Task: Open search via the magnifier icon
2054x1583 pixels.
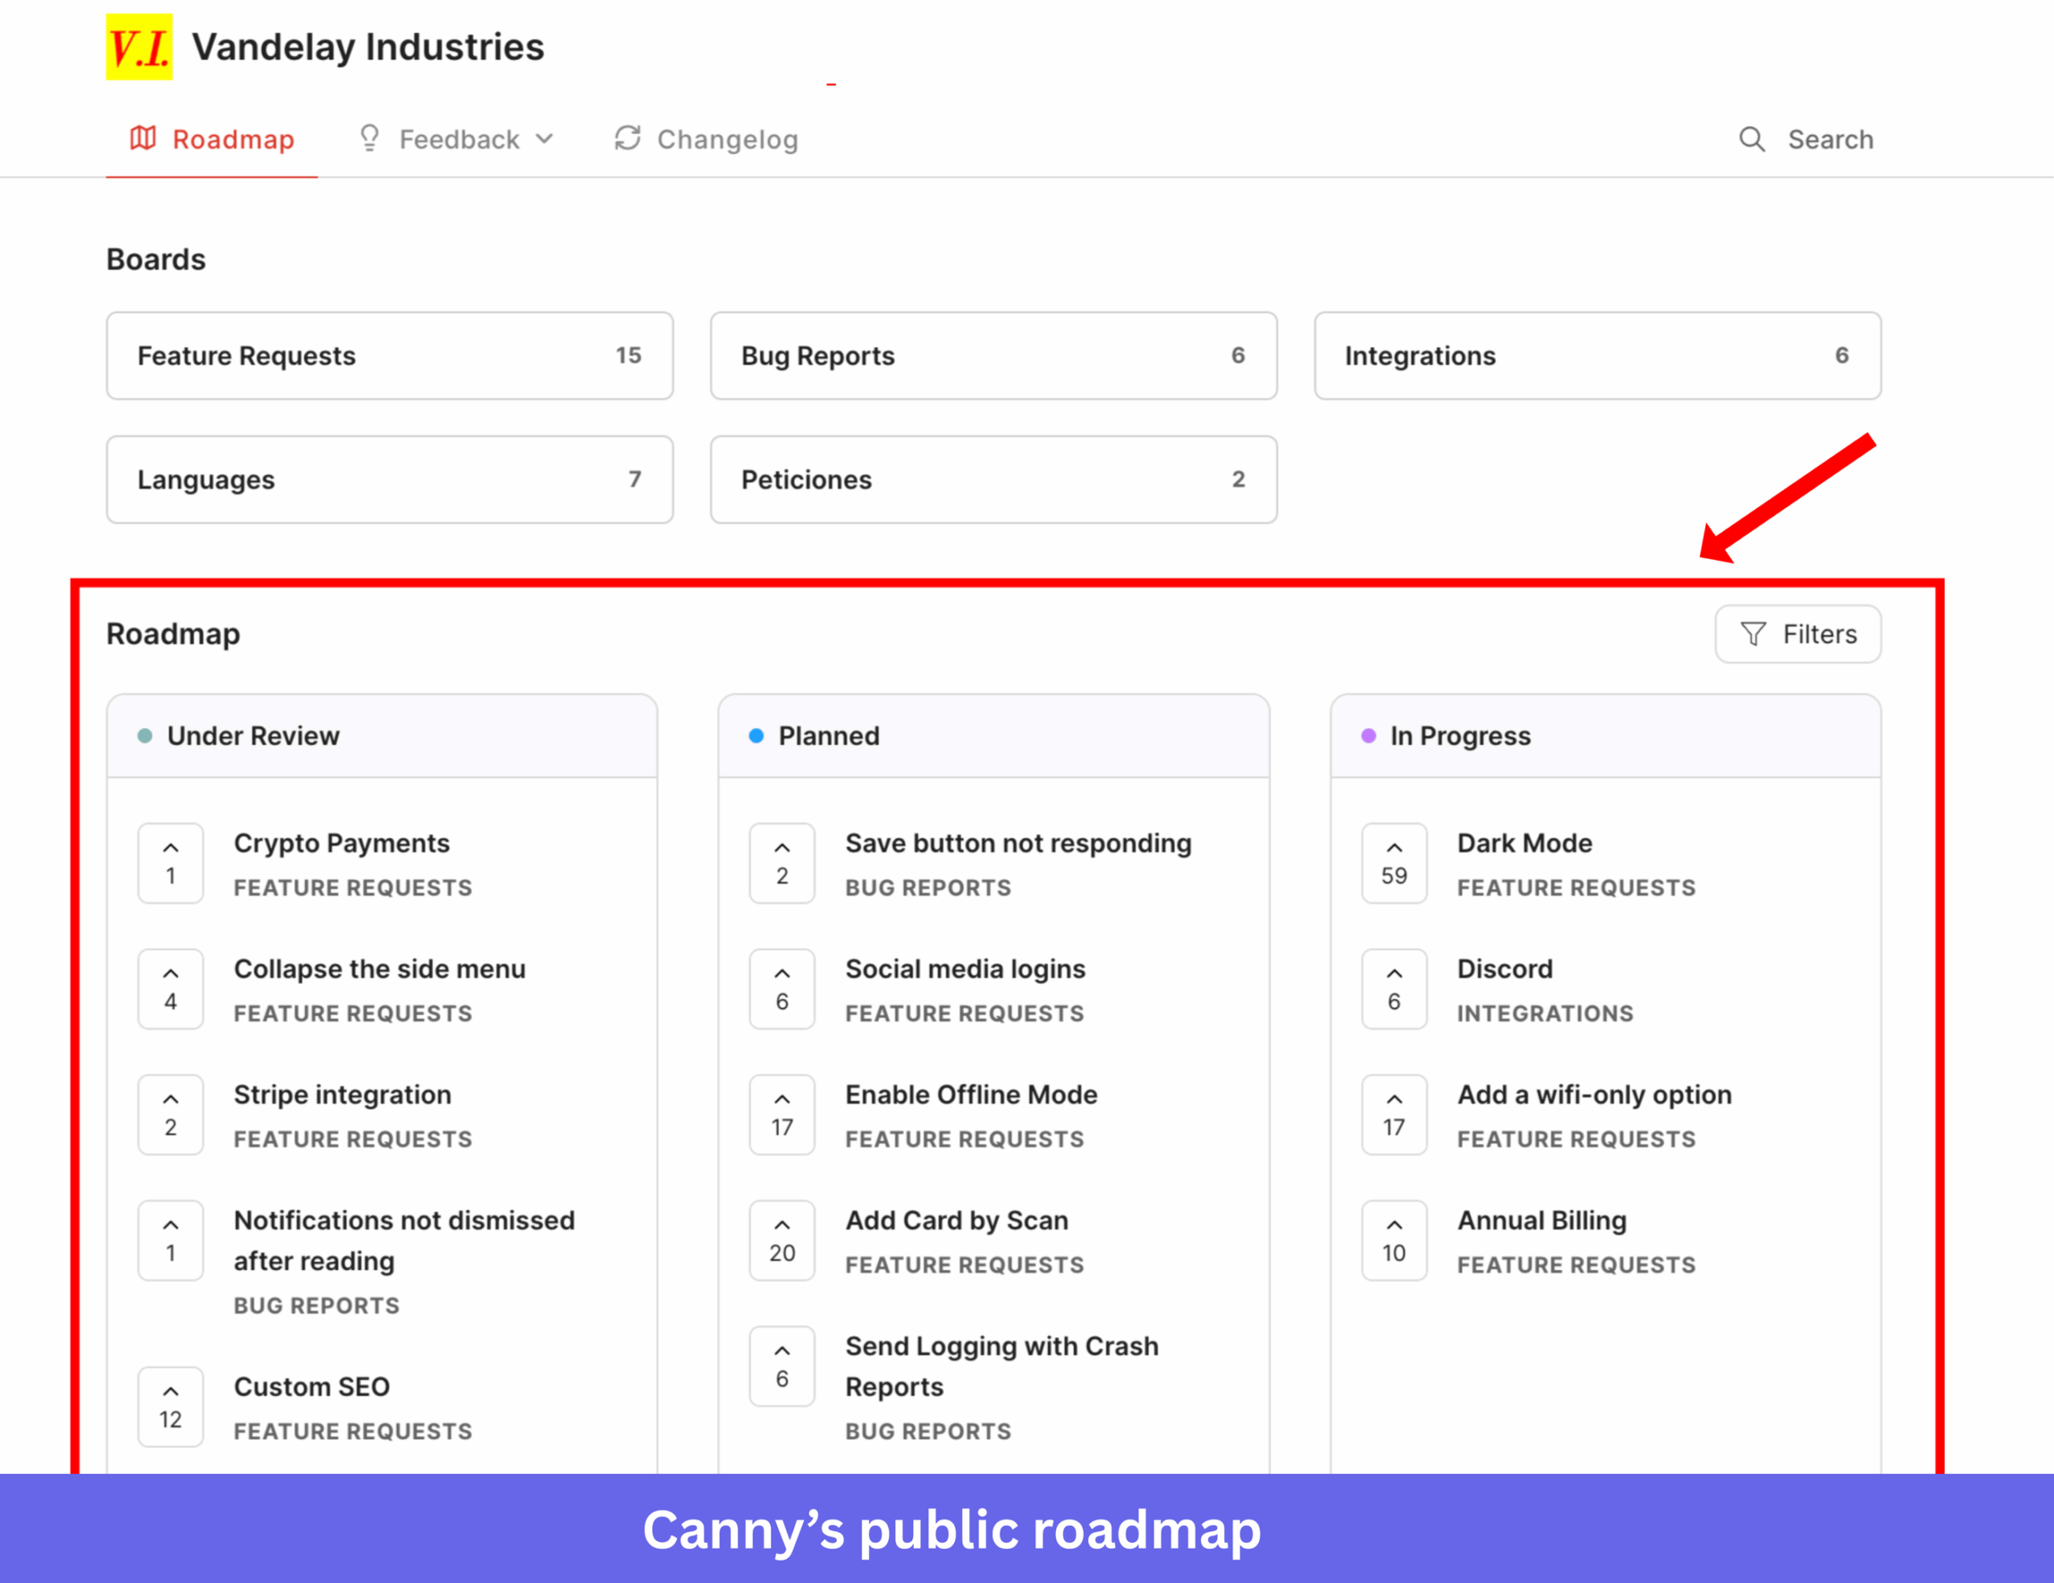Action: point(1752,138)
